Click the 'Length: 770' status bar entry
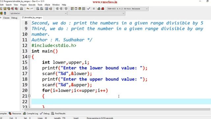Viewport: 211px width, 119px height. pyautogui.click(x=60, y=118)
